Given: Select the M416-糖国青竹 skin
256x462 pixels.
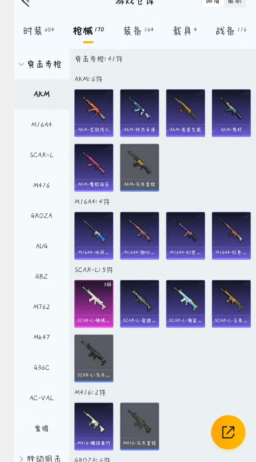Looking at the screenshot, I should pyautogui.click(x=94, y=426).
